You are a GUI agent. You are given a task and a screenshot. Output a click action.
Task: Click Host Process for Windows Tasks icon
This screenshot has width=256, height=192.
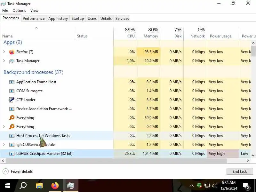(12, 136)
